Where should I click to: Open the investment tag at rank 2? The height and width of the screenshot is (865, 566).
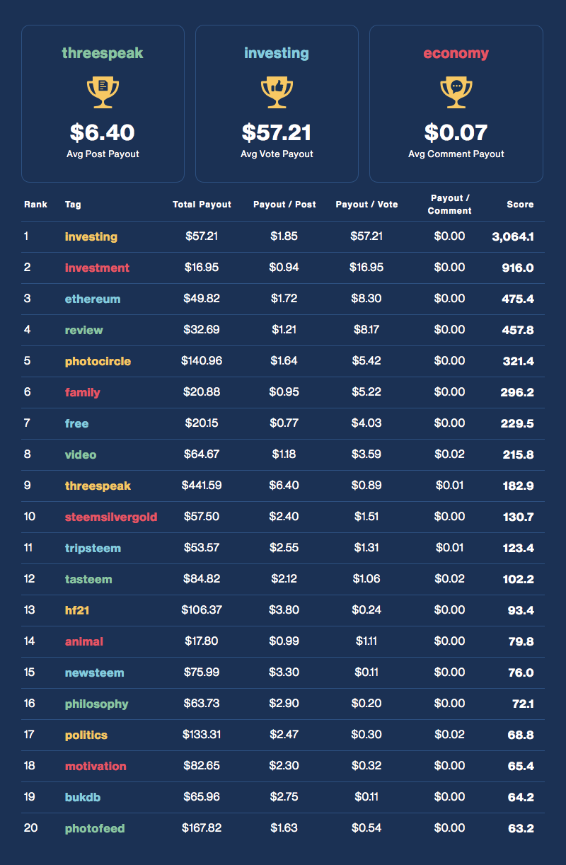click(97, 268)
